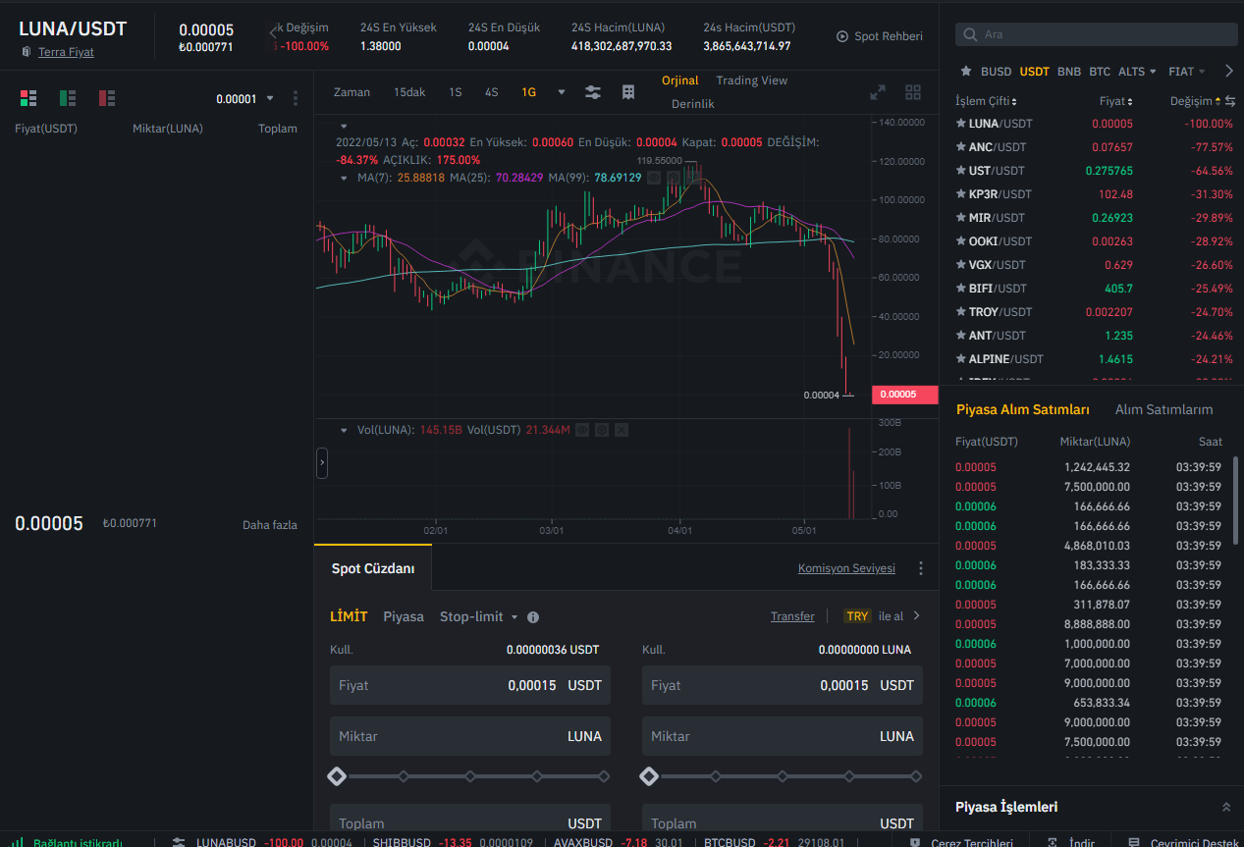Favorite the TROY/USDT pair star

point(960,312)
